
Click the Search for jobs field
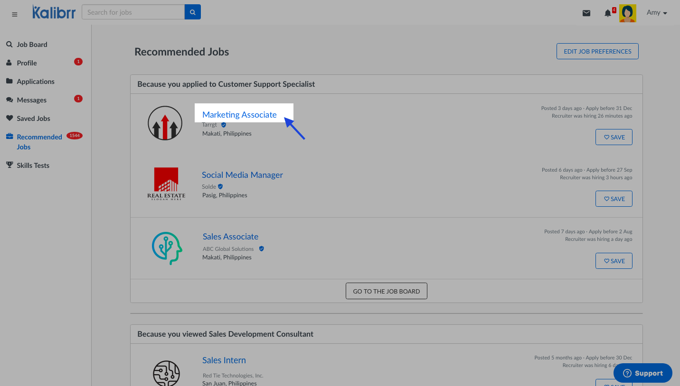coord(133,12)
